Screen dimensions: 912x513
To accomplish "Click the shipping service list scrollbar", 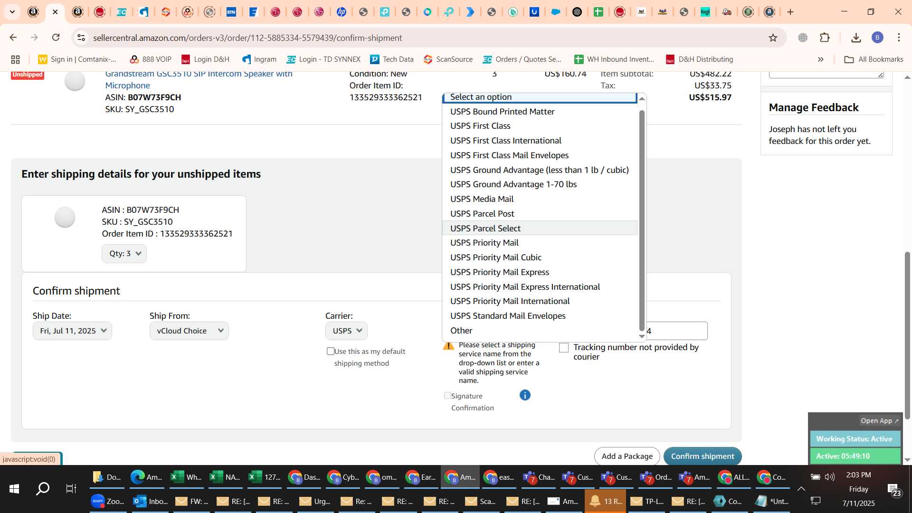I will pyautogui.click(x=642, y=220).
